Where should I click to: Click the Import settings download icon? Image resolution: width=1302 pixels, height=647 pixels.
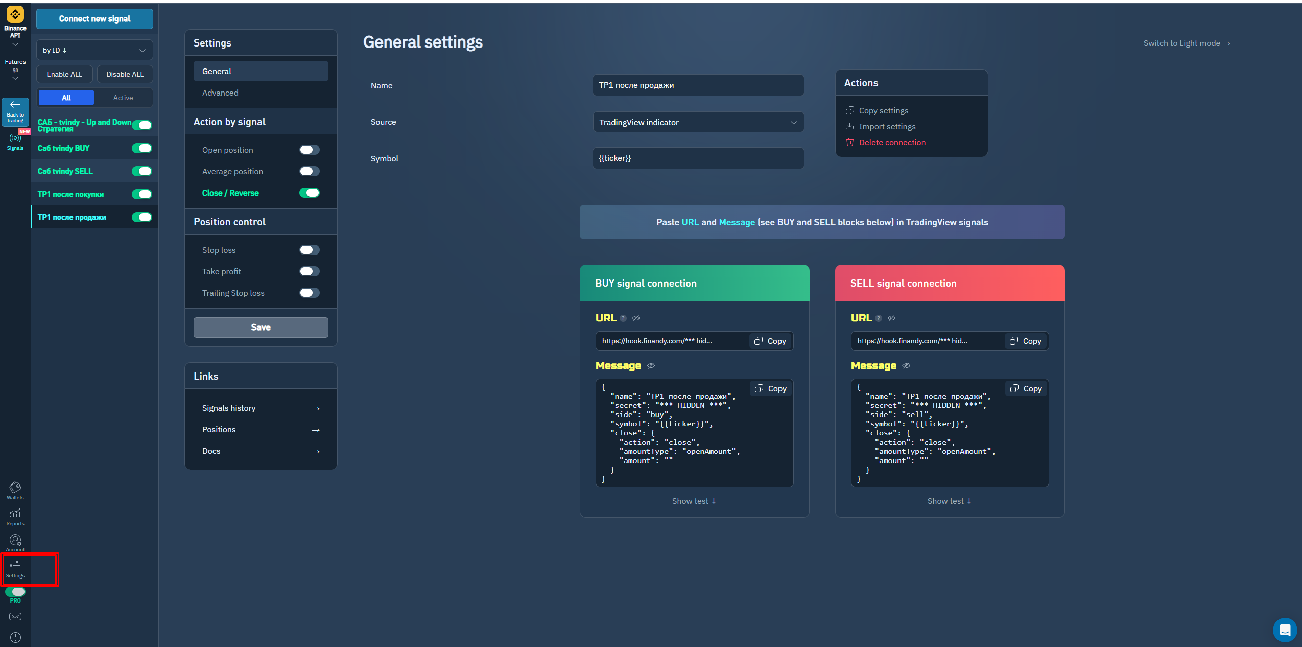(849, 126)
